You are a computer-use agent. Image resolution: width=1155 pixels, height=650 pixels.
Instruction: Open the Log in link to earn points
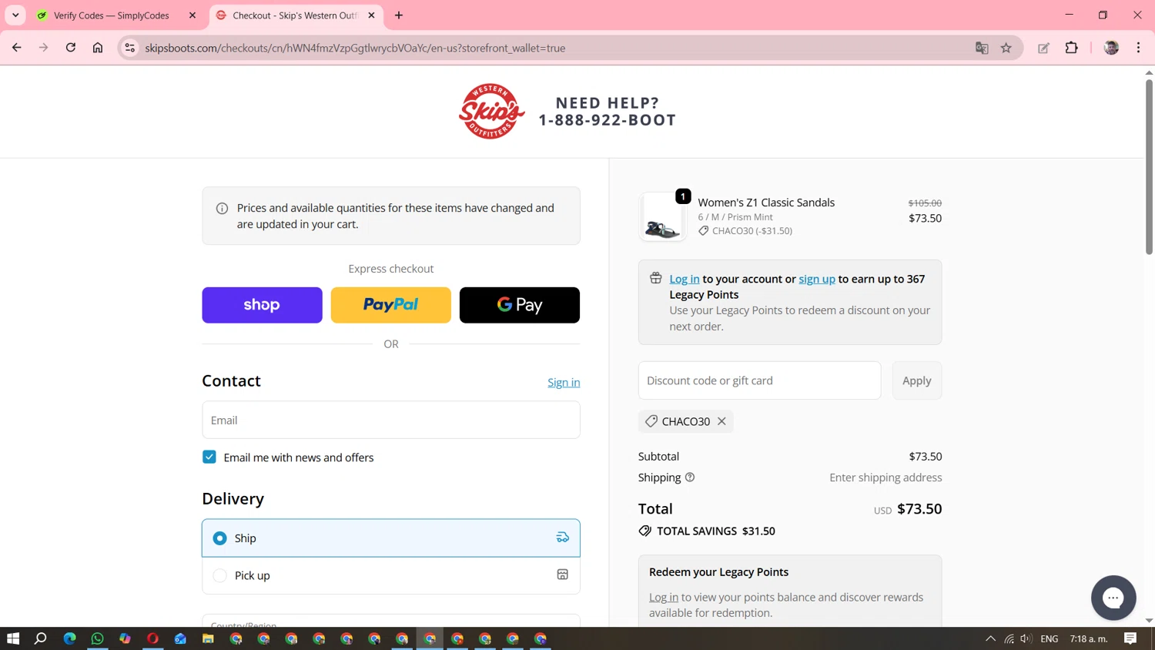pyautogui.click(x=685, y=279)
